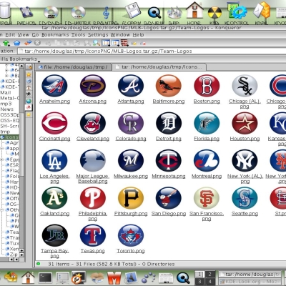Select Philadelphia.png P logo
This screenshot has width=286, height=286.
[x=93, y=198]
